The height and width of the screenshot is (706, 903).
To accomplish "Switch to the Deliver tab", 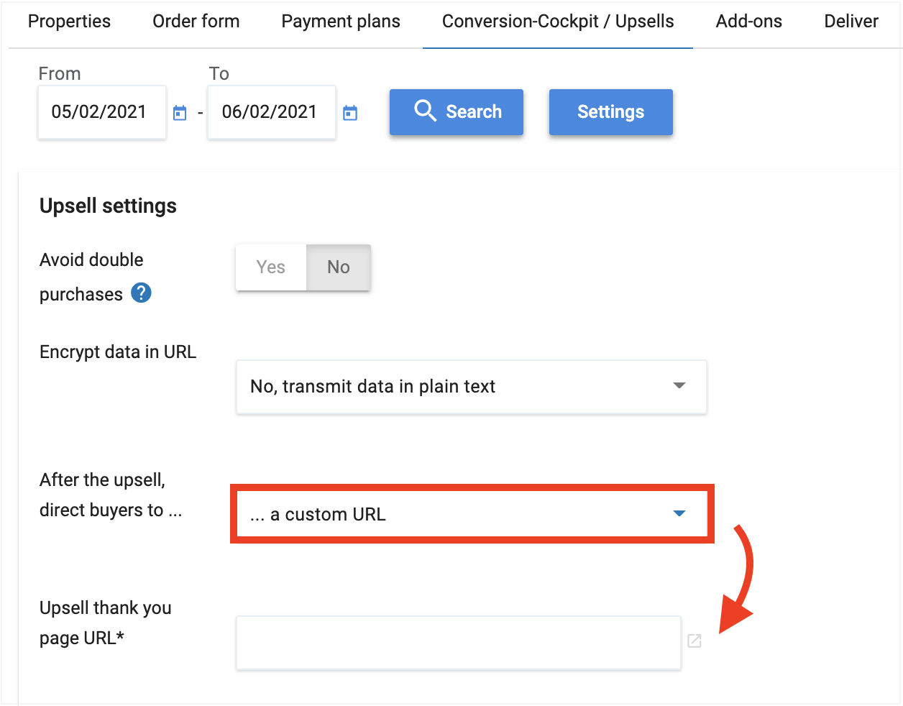I will pos(851,22).
